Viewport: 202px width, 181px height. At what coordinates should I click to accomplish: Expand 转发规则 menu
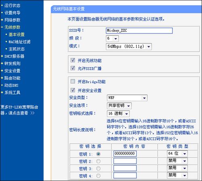[x=12, y=64]
